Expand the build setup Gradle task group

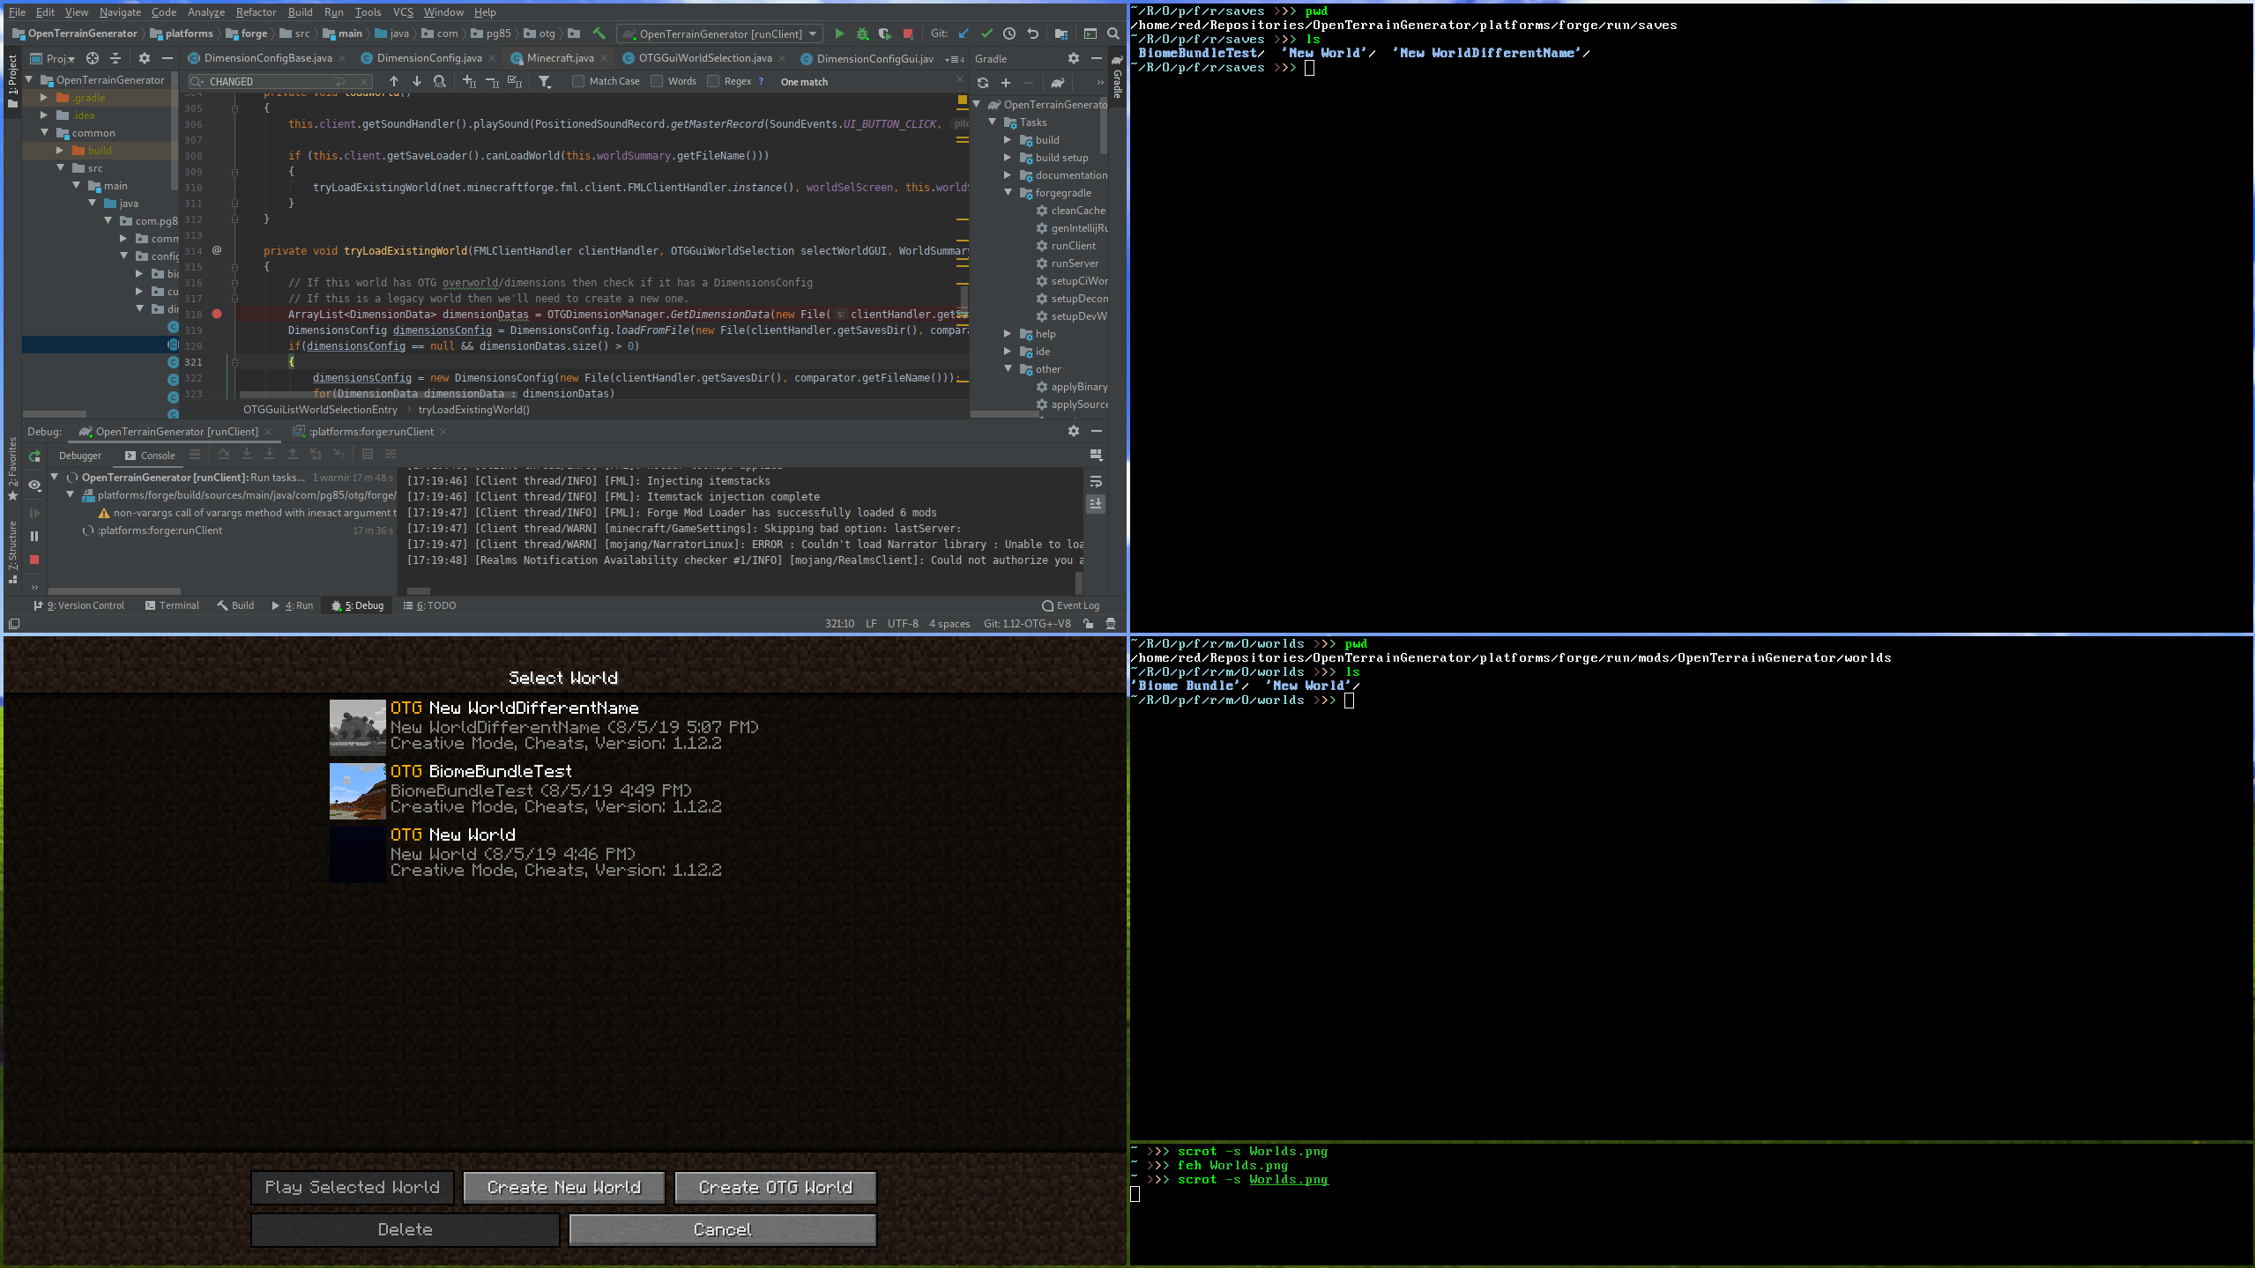point(1008,157)
